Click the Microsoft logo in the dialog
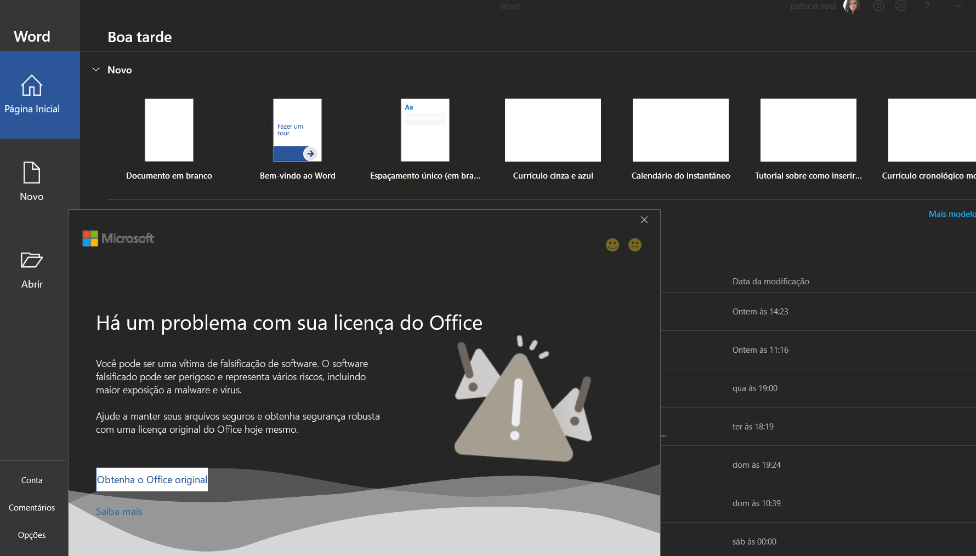This screenshot has width=976, height=556. 118,238
